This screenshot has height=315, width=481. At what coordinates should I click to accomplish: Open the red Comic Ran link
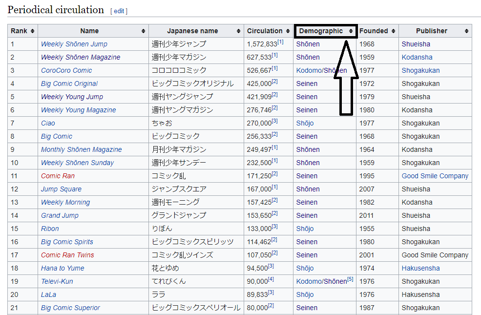(57, 176)
